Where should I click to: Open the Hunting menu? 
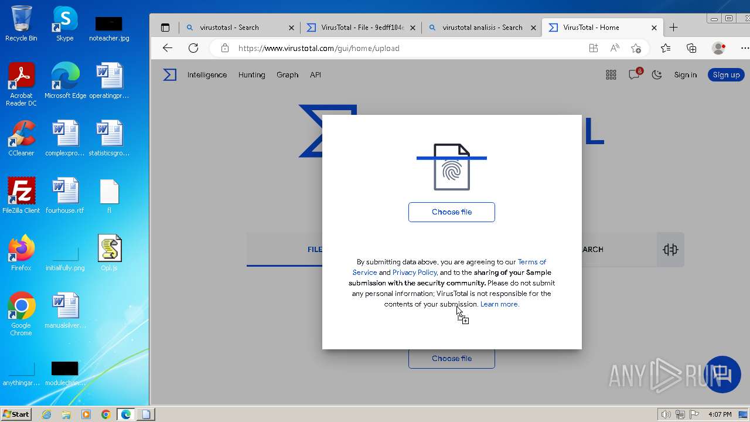point(252,74)
